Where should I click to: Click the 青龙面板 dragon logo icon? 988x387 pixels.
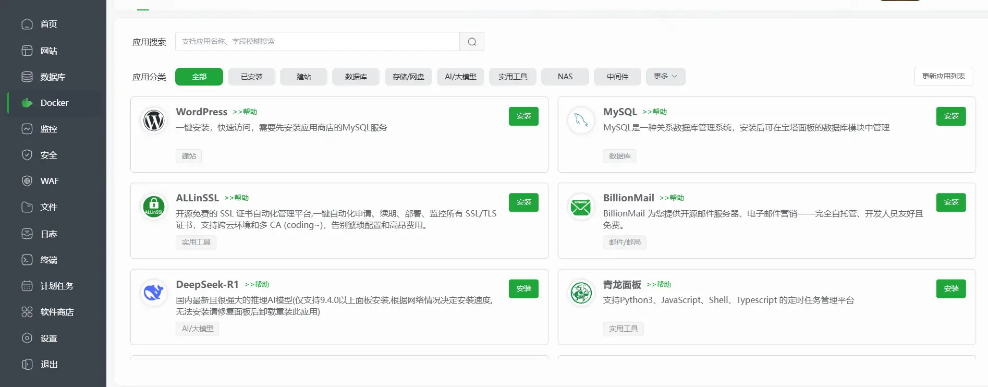coord(581,293)
